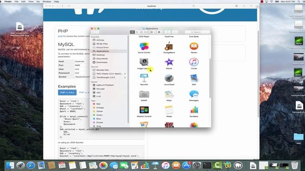Click the Finder window vertical scrollbar

tap(210, 78)
